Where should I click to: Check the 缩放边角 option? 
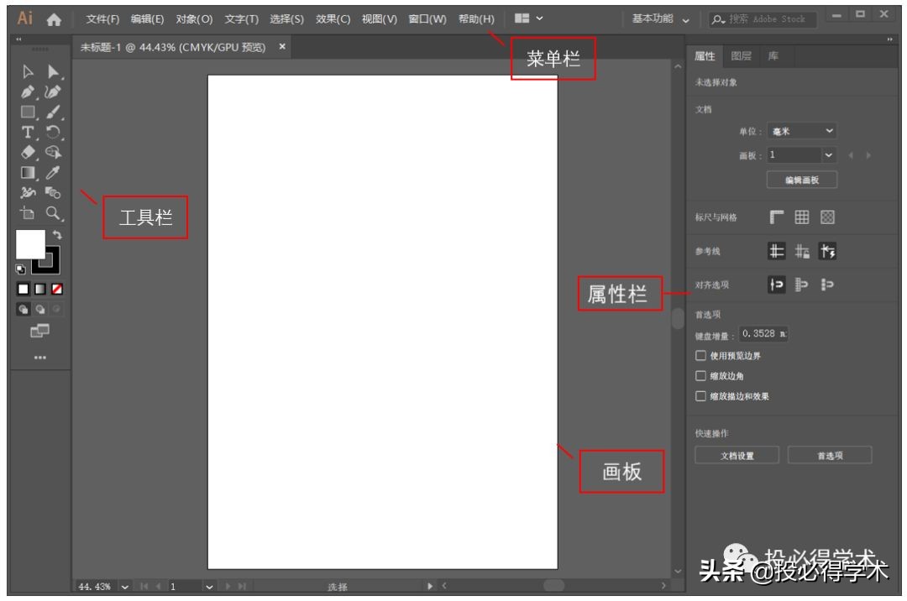tap(700, 375)
